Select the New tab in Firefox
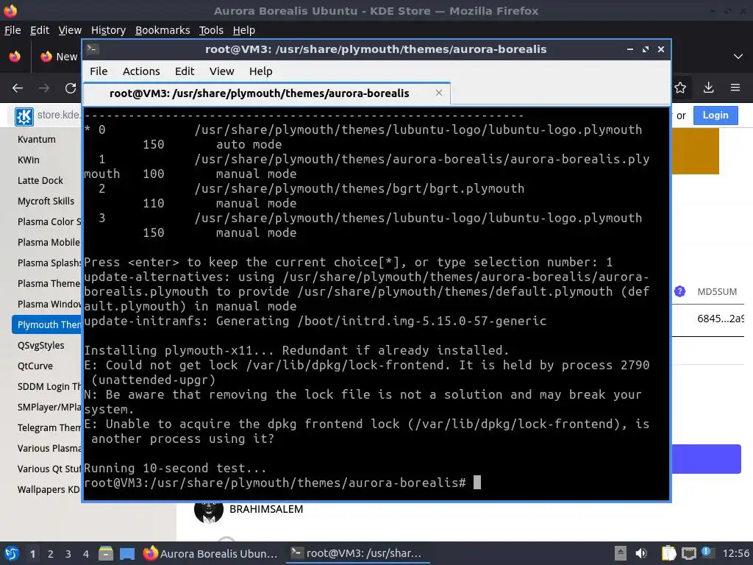 (57, 57)
